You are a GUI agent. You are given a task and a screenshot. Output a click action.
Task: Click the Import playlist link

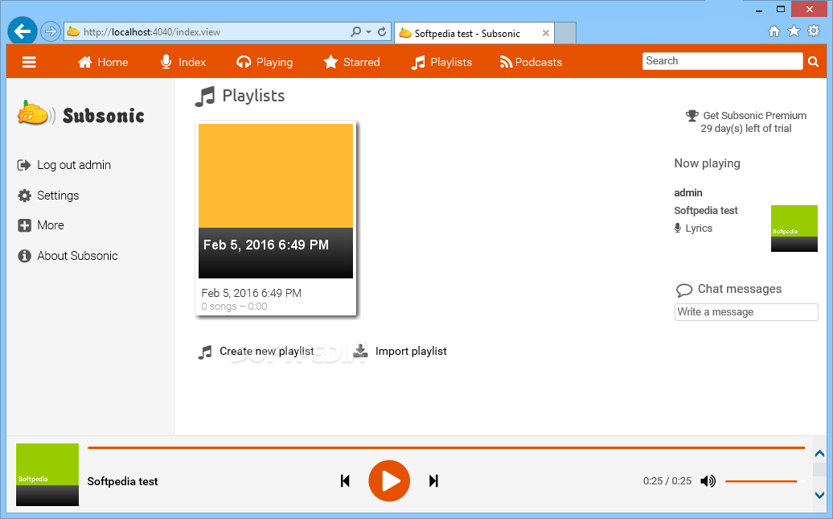(411, 351)
